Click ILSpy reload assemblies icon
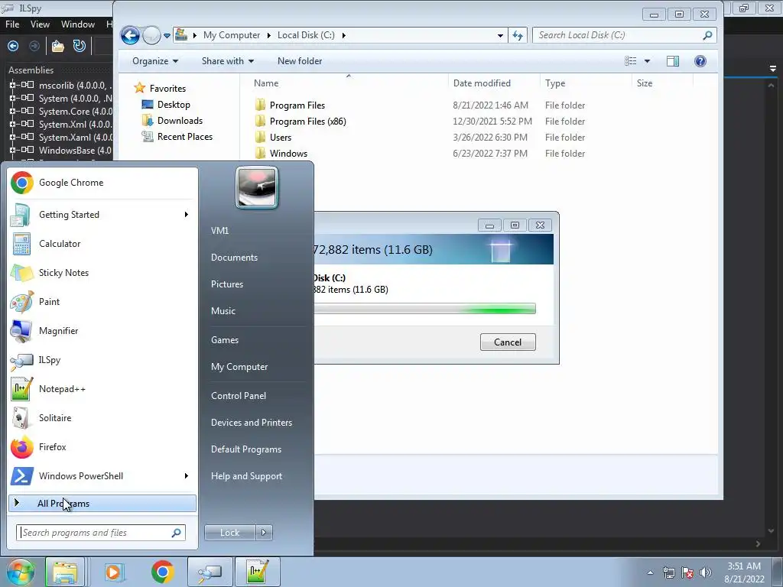The image size is (783, 587). pyautogui.click(x=80, y=46)
